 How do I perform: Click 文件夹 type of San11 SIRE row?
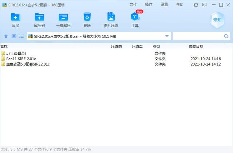[160, 59]
